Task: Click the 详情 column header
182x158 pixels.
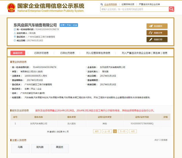Action: point(166,117)
